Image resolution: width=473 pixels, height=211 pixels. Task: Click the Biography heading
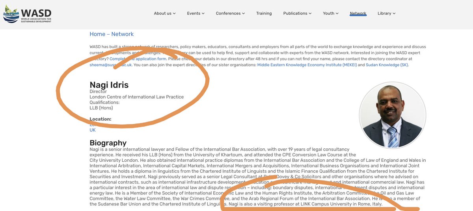[x=108, y=143]
